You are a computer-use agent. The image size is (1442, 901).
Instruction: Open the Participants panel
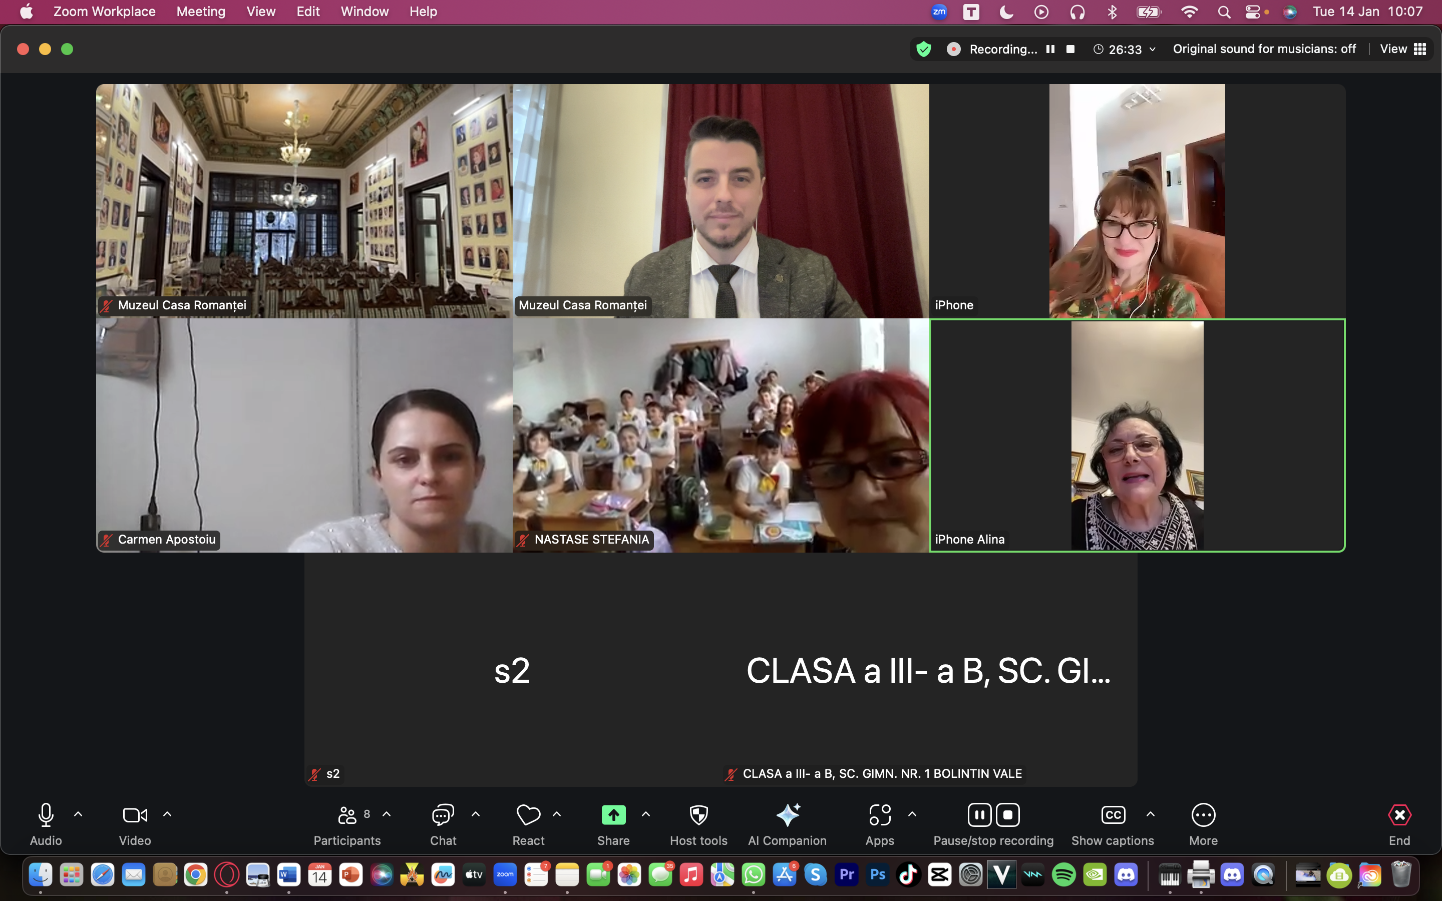click(347, 815)
